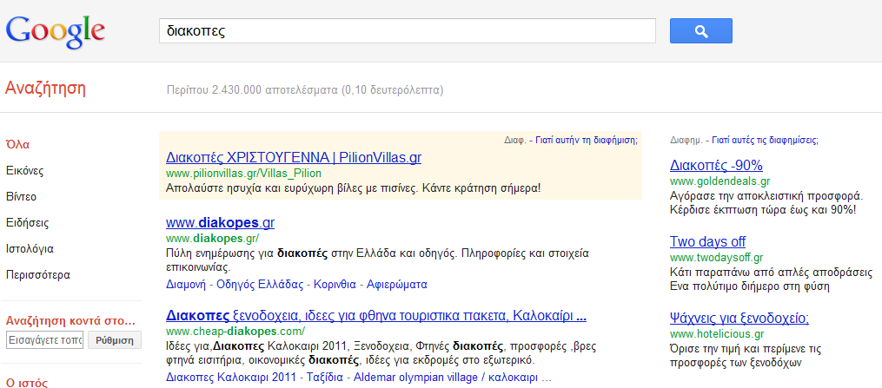The image size is (882, 388).
Task: Open the Διακοπές ΧΡΙΣΤΟΥΓΕΝΝΑ PilionVillas.gr ad
Action: pos(294,158)
